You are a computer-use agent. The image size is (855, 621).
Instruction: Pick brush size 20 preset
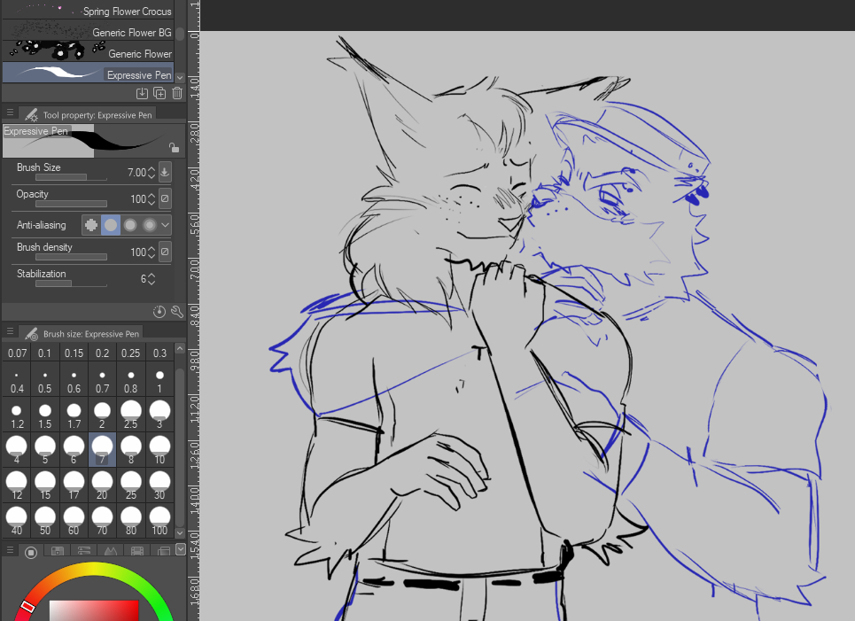click(x=103, y=484)
